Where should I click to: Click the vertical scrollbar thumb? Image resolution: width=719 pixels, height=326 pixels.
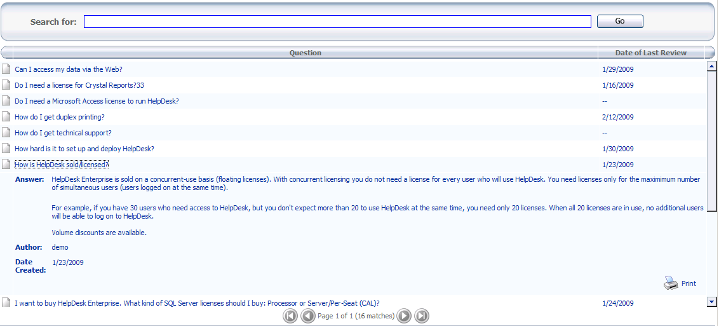pyautogui.click(x=711, y=141)
